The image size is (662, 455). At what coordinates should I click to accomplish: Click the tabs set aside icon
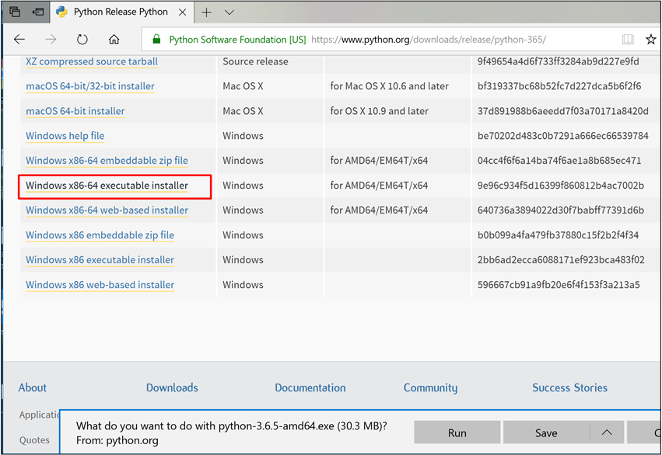(x=15, y=12)
